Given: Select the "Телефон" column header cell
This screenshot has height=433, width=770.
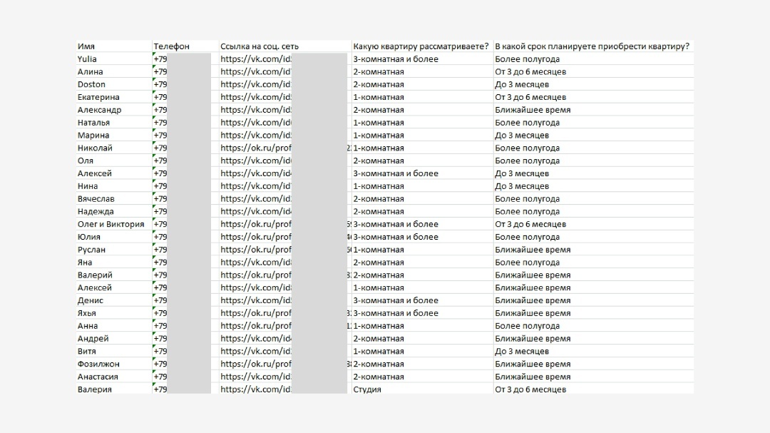Looking at the screenshot, I should click(185, 46).
